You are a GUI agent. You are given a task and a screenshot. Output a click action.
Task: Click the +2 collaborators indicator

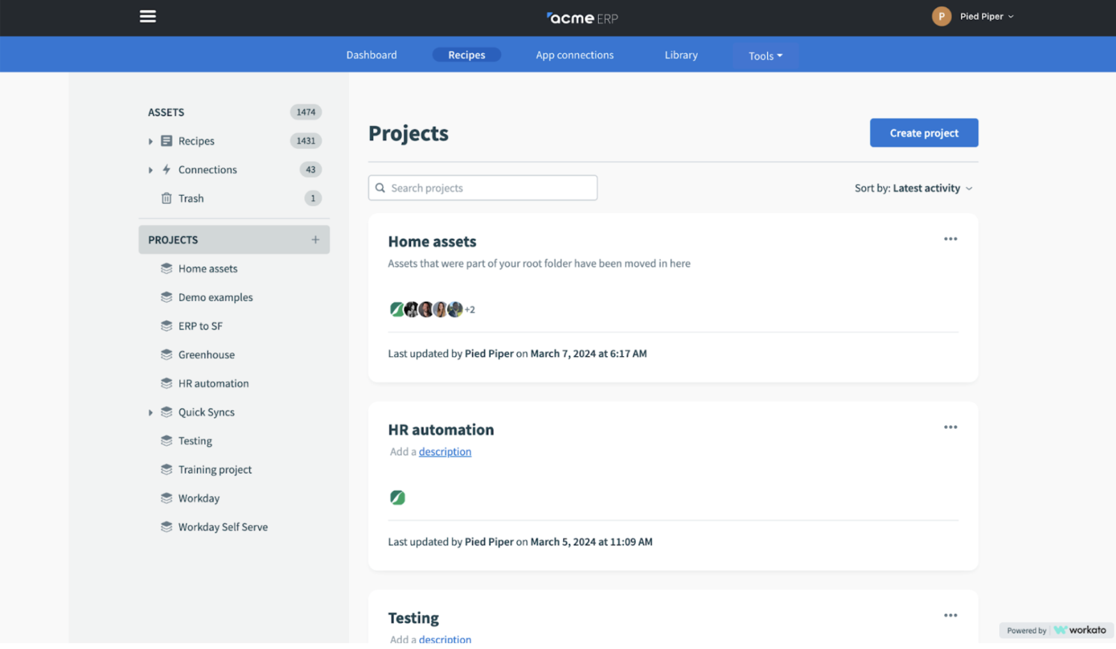[470, 309]
